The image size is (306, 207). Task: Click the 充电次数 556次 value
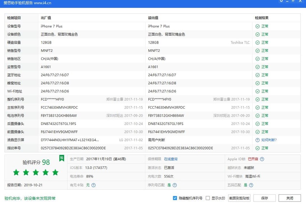click(x=168, y=176)
